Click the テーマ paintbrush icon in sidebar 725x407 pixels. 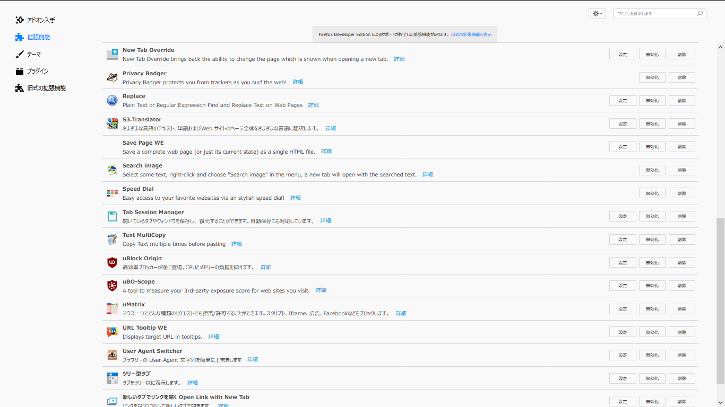pyautogui.click(x=20, y=54)
